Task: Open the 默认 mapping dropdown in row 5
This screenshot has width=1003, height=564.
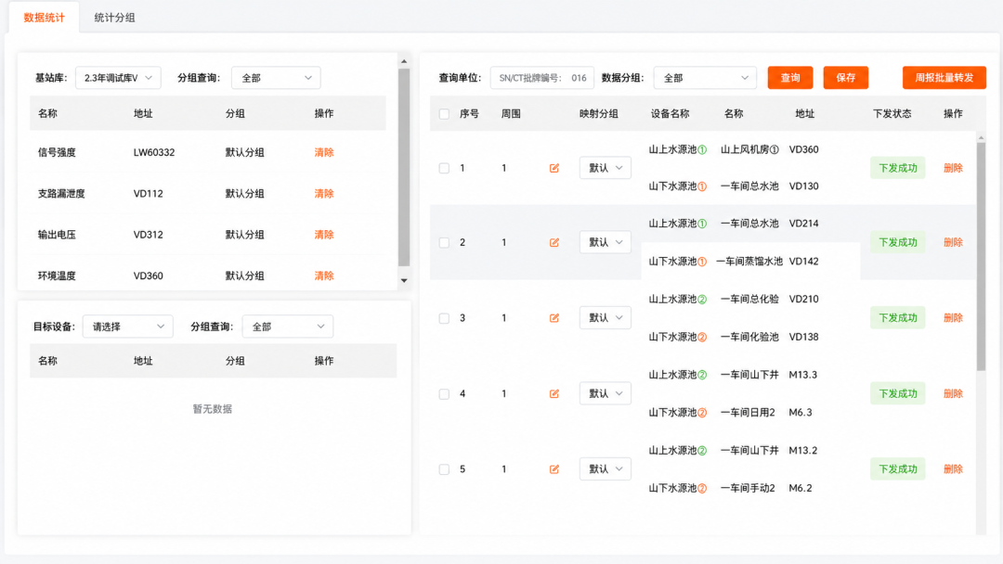Action: tap(606, 468)
